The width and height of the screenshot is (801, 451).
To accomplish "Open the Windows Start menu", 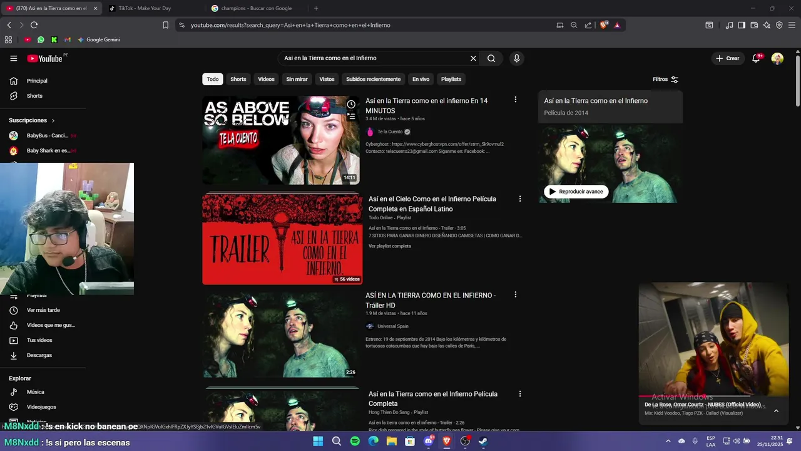I will click(318, 441).
